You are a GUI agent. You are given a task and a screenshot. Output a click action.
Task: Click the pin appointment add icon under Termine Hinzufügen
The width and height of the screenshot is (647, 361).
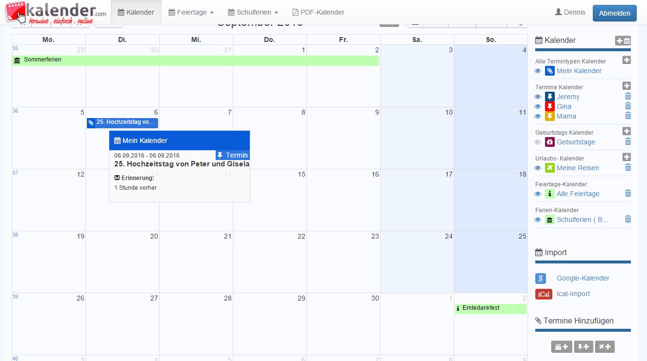click(583, 346)
